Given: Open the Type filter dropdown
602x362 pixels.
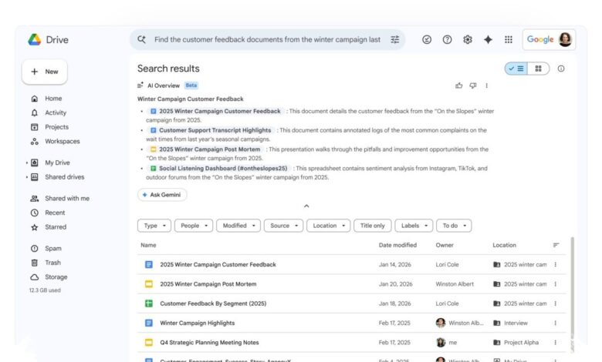Looking at the screenshot, I should (x=154, y=226).
